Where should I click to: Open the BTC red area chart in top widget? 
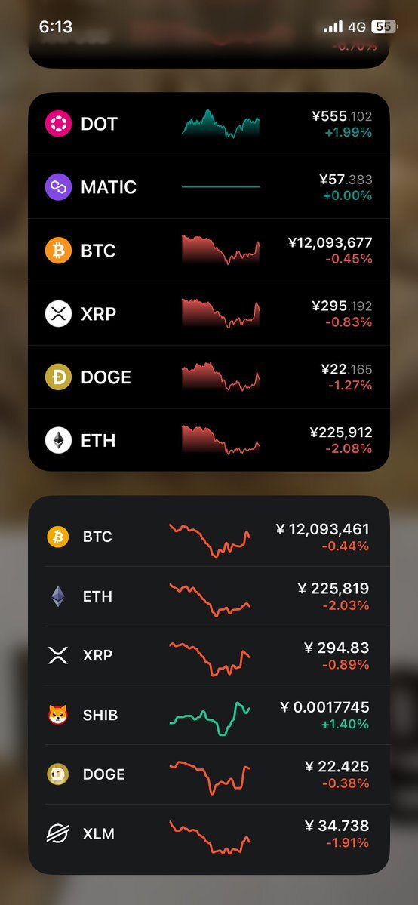coord(220,249)
